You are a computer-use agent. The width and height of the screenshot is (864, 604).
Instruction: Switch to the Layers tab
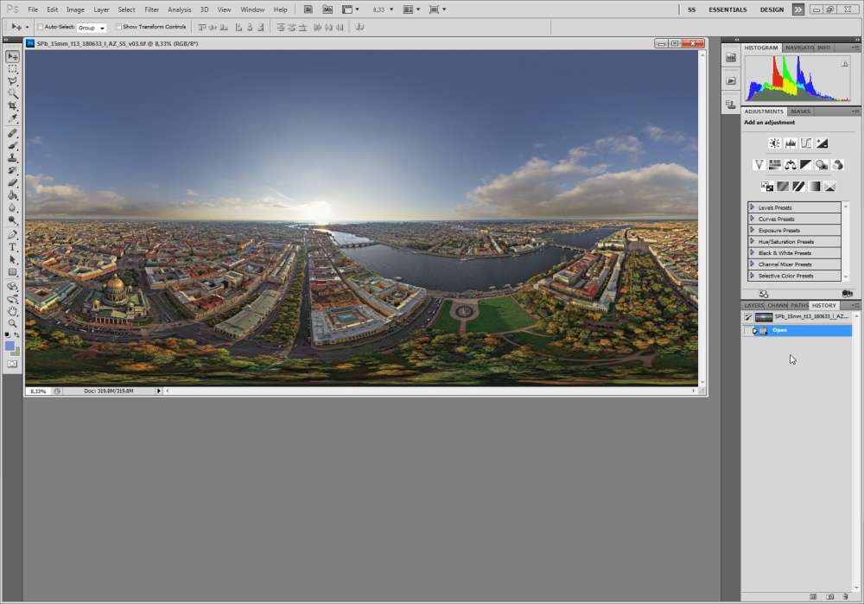coord(754,305)
